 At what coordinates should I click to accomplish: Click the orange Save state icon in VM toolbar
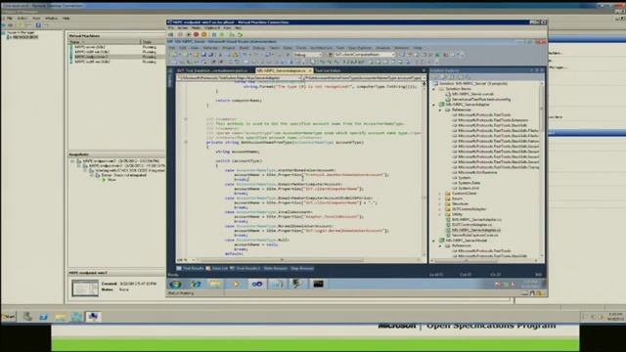204,35
